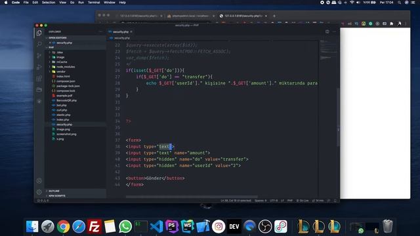420x236 pixels.
Task: Open Instagram from the dock
Action: [219, 227]
